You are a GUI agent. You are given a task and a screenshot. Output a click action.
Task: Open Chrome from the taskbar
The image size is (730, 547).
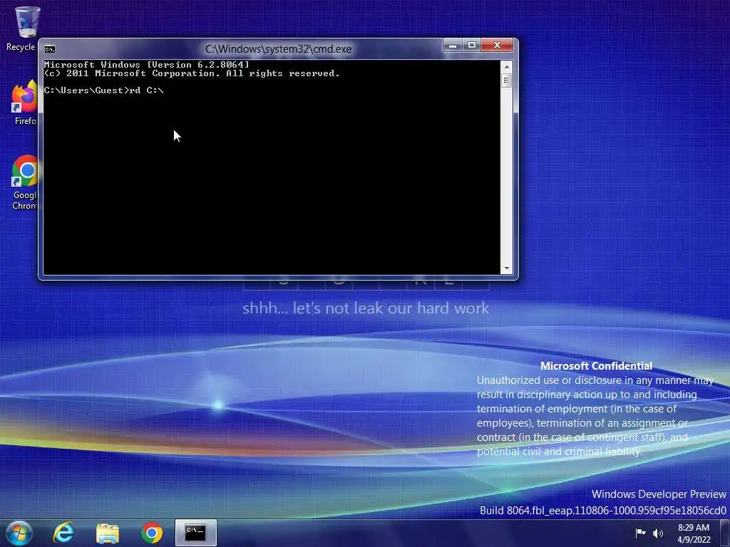(151, 533)
